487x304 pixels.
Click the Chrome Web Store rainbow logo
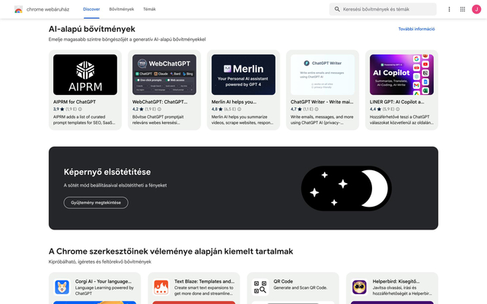pos(18,9)
